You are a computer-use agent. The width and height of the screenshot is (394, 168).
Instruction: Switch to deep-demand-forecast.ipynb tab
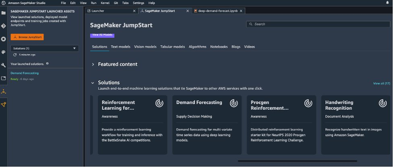point(218,11)
